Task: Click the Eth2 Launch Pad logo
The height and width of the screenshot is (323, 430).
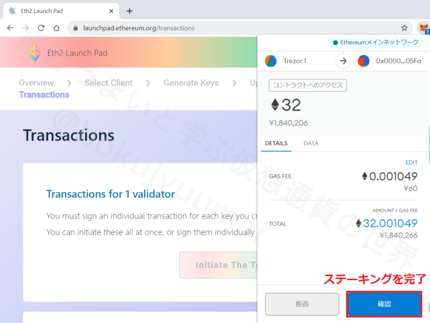Action: [36, 53]
